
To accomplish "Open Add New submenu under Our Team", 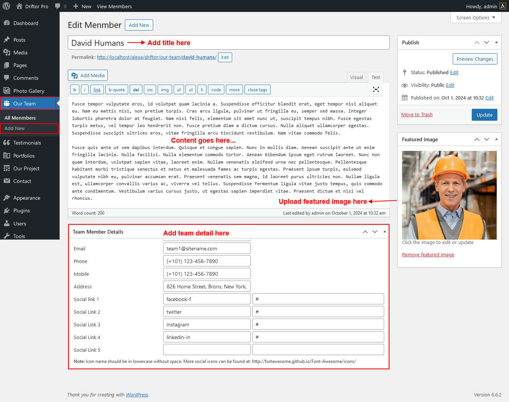I will tap(15, 128).
